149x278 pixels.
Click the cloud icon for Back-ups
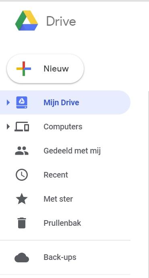[x=22, y=258]
